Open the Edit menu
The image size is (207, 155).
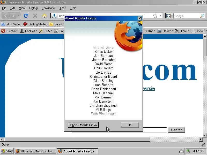coord(13,8)
